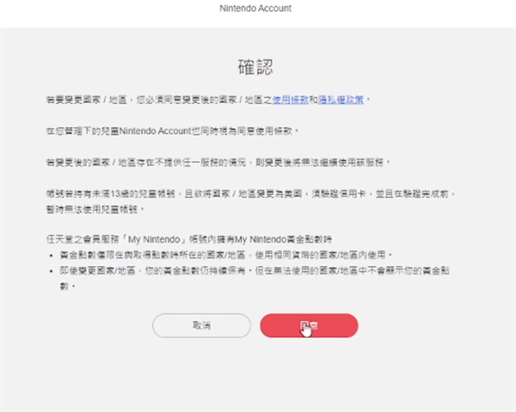This screenshot has height=412, width=516.
Task: Click the line starting with 任天堂之會員服務
Action: (x=189, y=239)
